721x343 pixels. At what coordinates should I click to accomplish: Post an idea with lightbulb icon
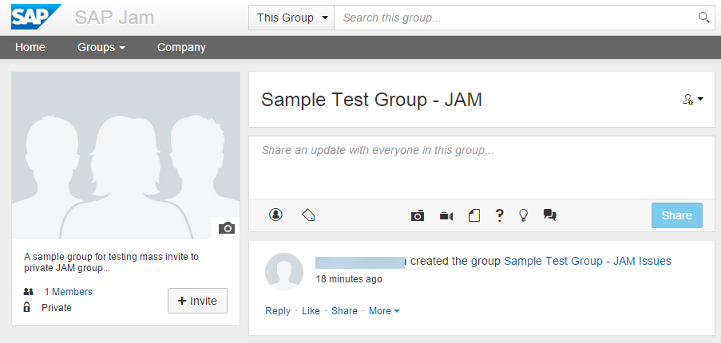click(523, 215)
